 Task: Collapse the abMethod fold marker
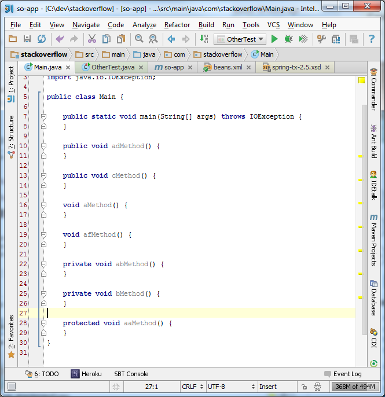43,264
